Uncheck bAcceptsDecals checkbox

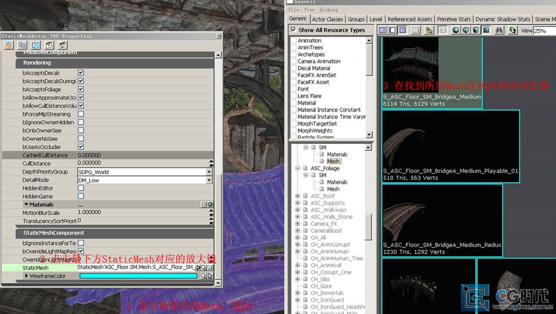(x=81, y=73)
